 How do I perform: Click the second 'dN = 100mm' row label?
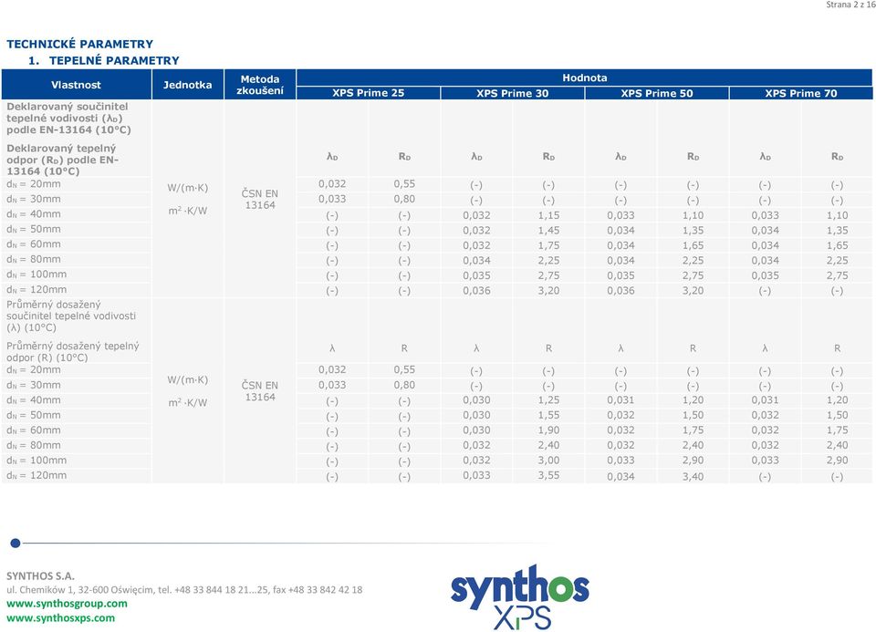(x=36, y=461)
